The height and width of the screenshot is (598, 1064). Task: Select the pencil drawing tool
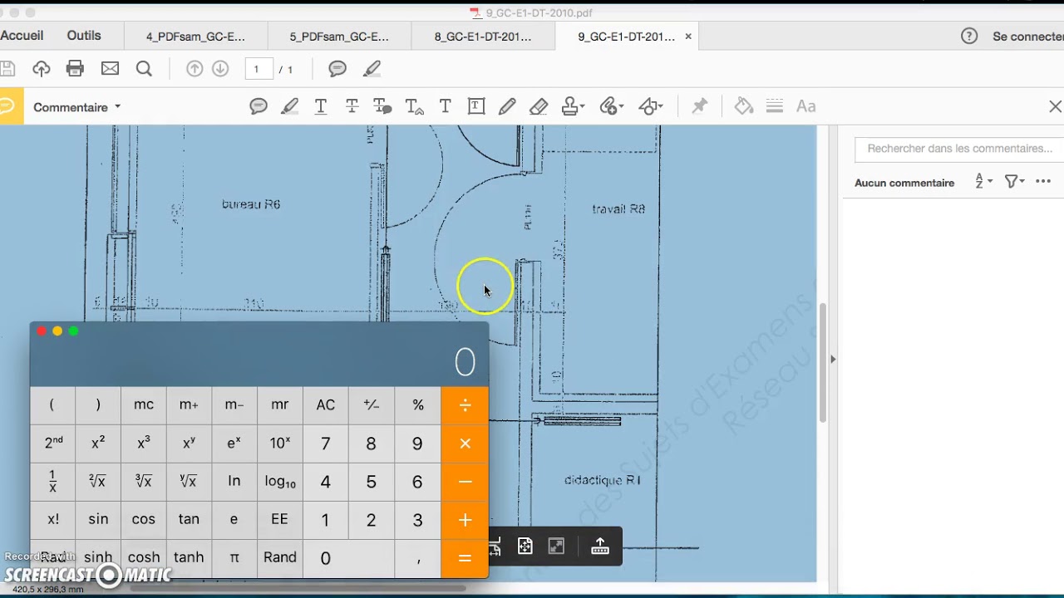coord(507,106)
